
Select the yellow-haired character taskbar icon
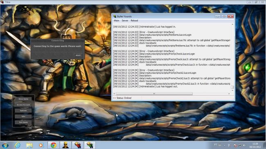pyautogui.click(x=65, y=145)
